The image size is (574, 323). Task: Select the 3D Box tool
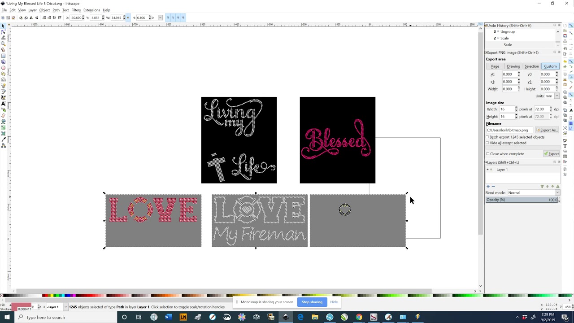[3, 61]
